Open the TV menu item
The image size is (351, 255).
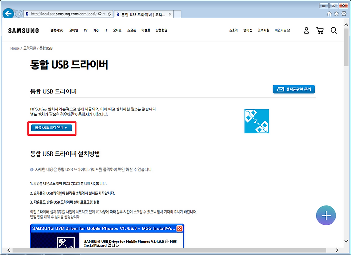coord(85,30)
